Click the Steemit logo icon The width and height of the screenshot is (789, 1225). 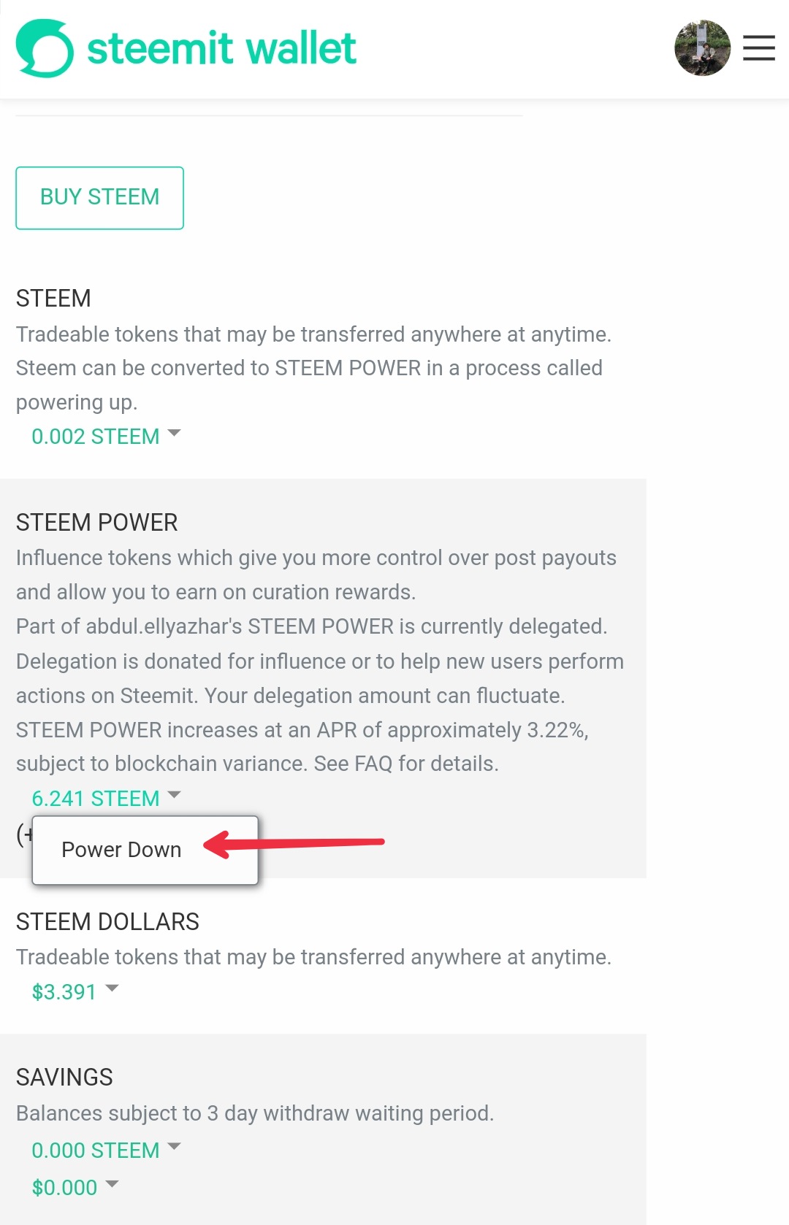pos(45,48)
